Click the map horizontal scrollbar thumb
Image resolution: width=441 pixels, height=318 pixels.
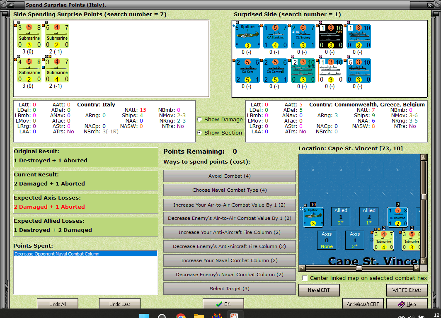(359, 268)
